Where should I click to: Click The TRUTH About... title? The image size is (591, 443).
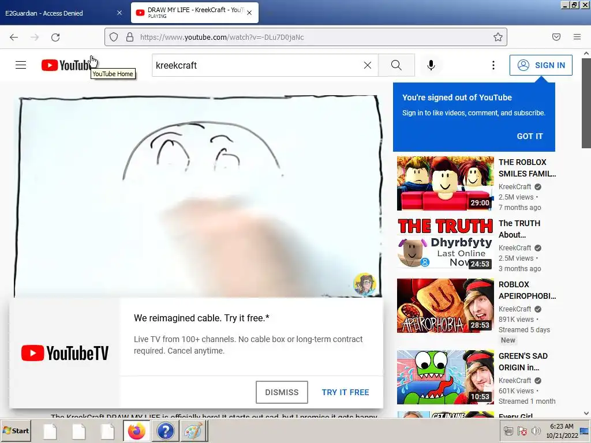(x=519, y=229)
